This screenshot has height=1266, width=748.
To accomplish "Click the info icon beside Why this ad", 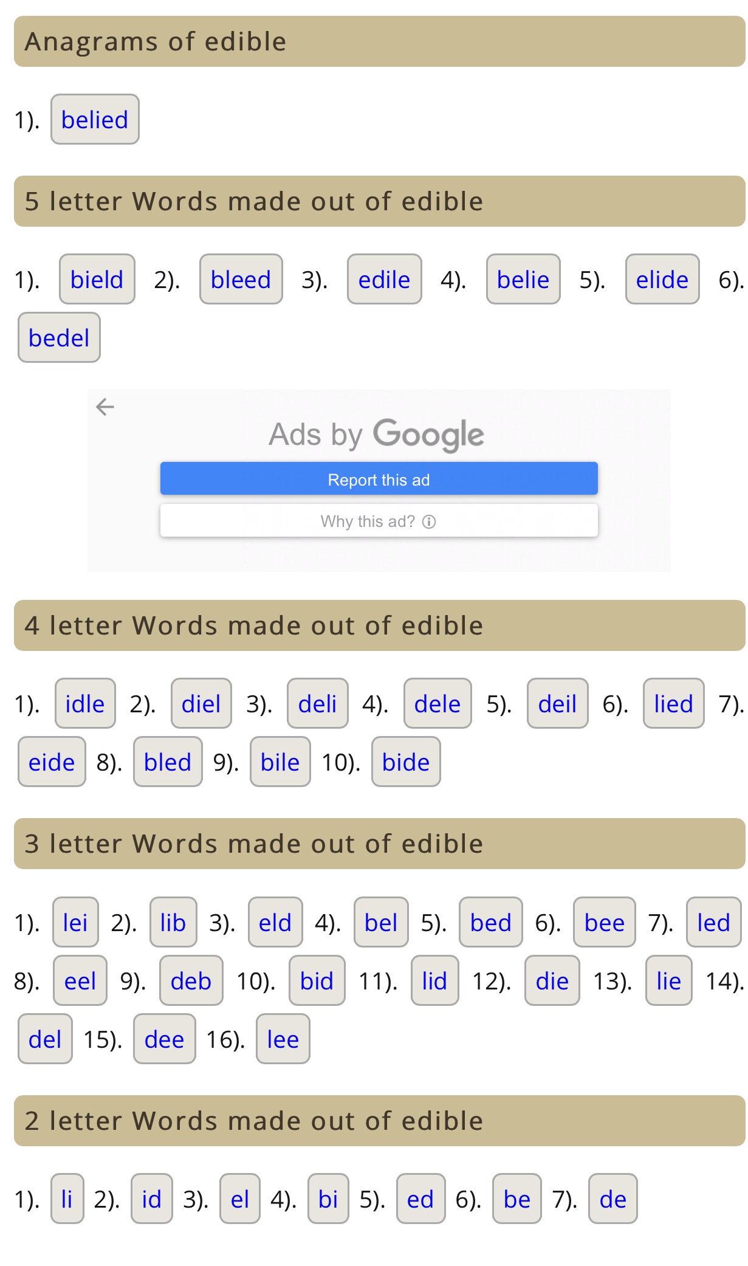I will (429, 521).
